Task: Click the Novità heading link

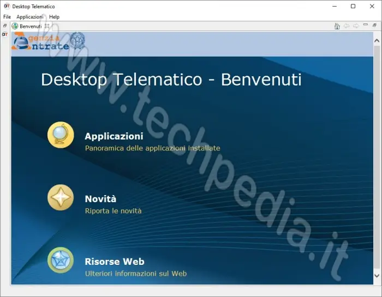Action: coord(100,199)
